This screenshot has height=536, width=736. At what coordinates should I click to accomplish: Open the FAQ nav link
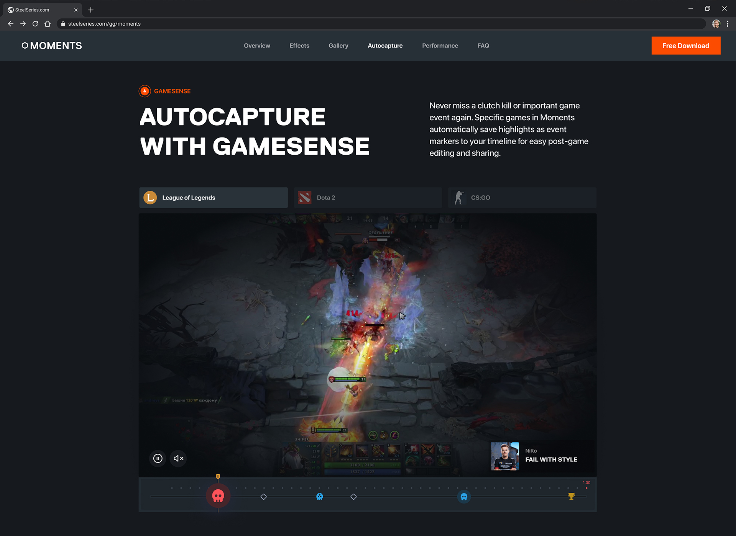point(483,46)
